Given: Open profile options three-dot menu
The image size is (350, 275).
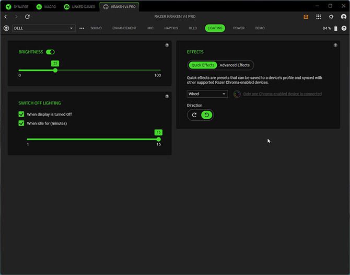Looking at the screenshot, I should pyautogui.click(x=81, y=28).
